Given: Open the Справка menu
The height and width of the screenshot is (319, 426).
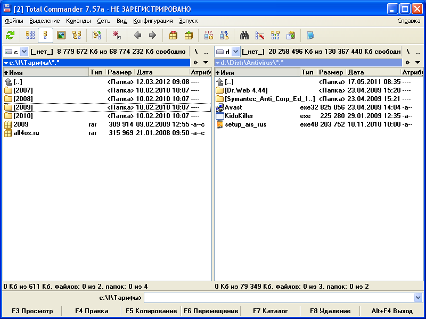Looking at the screenshot, I should pos(408,21).
